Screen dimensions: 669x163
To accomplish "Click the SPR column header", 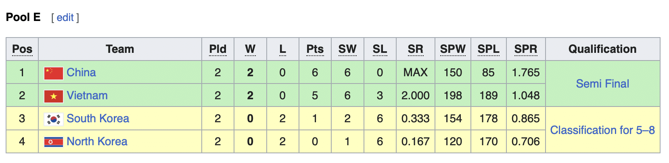I will pos(525,49).
